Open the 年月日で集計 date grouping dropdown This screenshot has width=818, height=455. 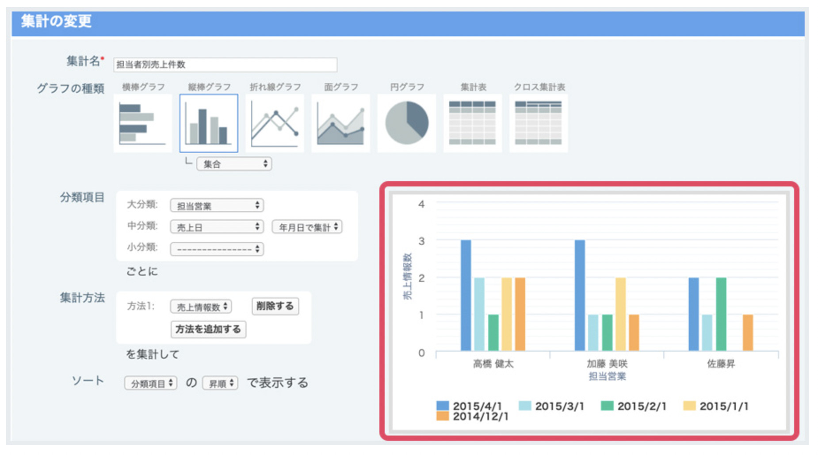(x=307, y=227)
